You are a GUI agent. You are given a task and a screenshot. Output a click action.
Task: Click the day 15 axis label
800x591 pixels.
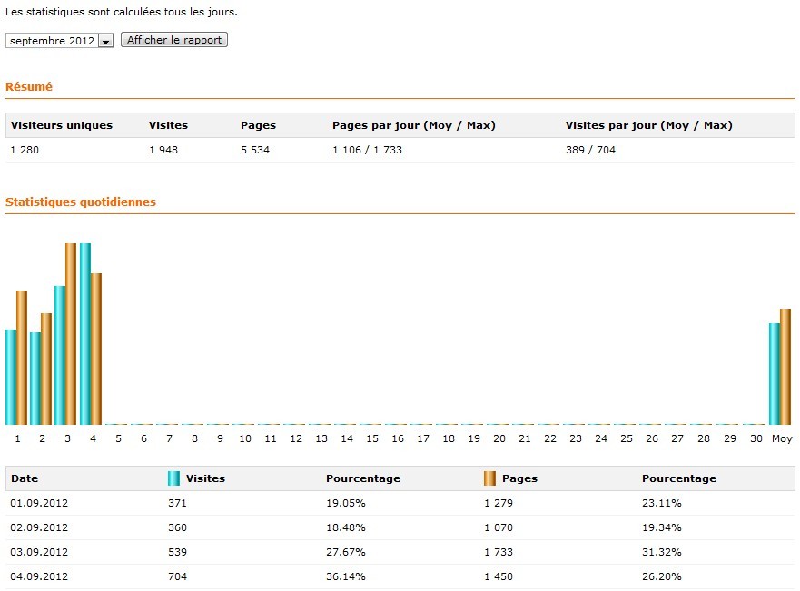372,438
